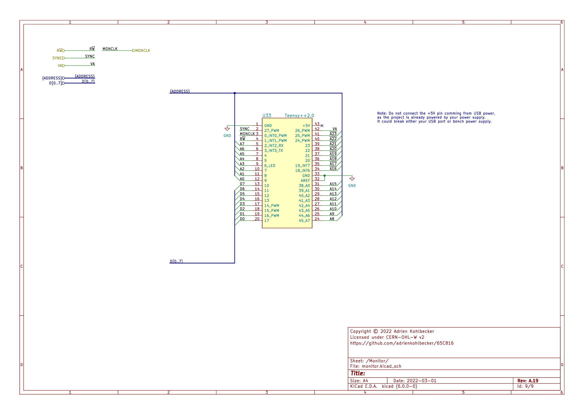Viewport: 584px width, 414px height.
Task: Select the olive MONCLK hierarchical label
Action: click(141, 50)
